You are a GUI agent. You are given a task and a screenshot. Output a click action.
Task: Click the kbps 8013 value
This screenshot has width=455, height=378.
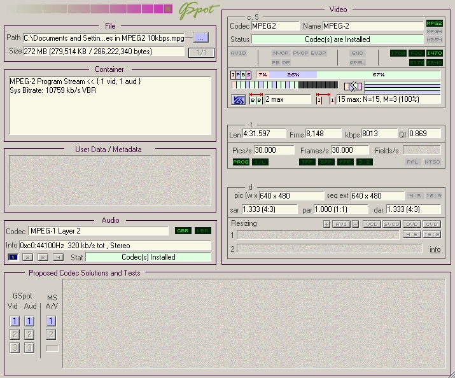[379, 134]
